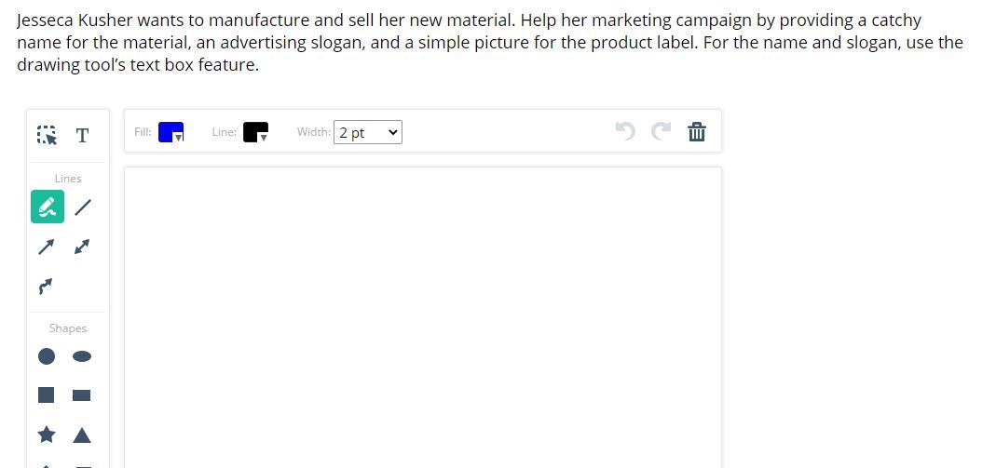Click on the blank drawing canvas
The height and width of the screenshot is (468, 996).
(x=422, y=316)
